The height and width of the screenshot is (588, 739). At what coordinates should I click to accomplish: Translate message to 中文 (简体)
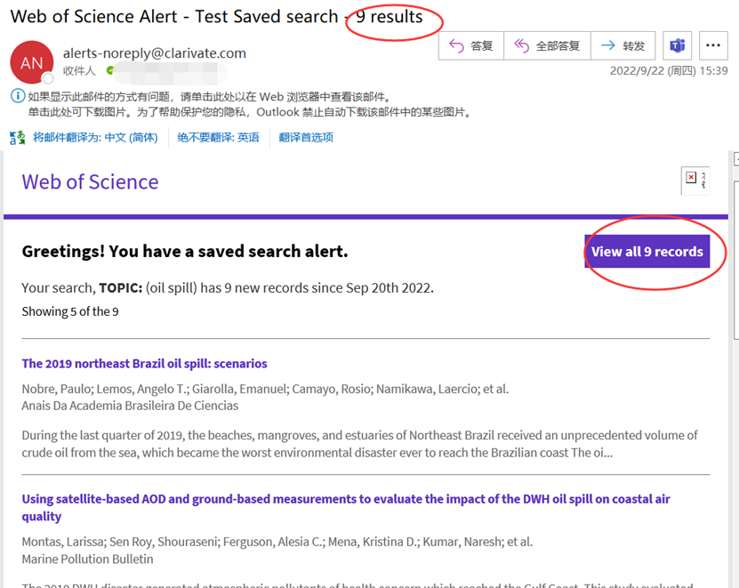(94, 137)
